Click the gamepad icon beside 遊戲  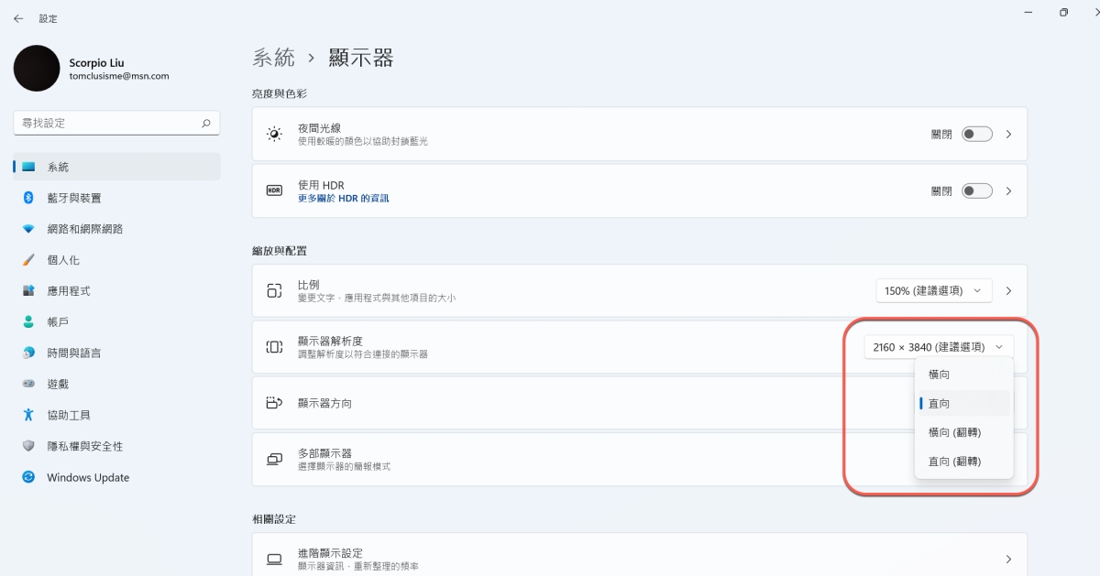coord(28,385)
